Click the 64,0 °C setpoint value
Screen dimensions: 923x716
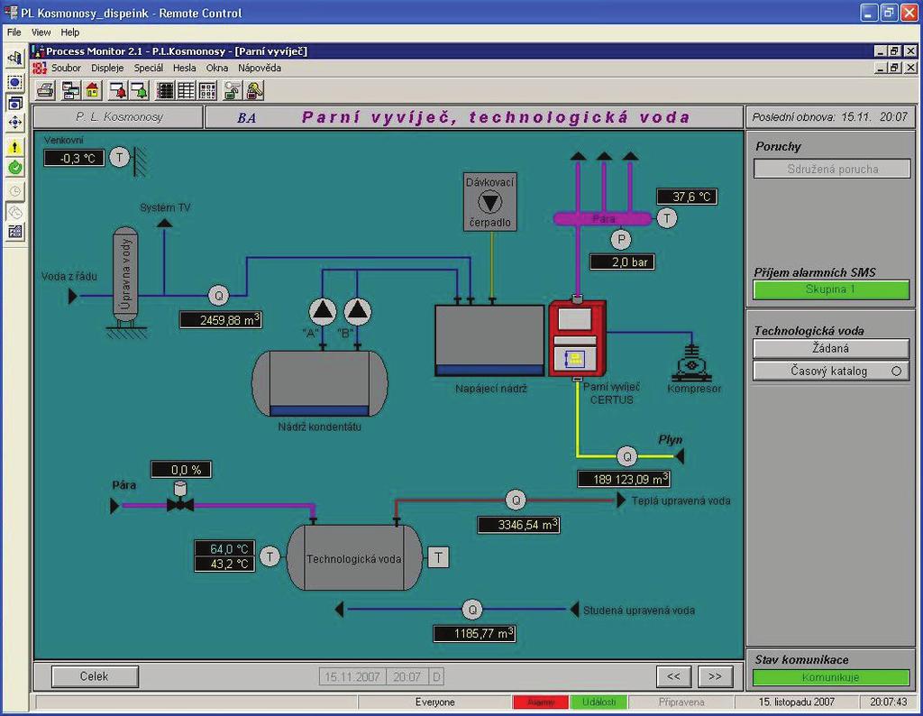point(224,549)
